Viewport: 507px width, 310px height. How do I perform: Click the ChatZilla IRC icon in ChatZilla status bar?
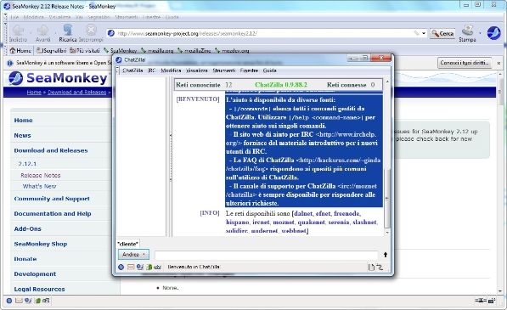(x=157, y=267)
